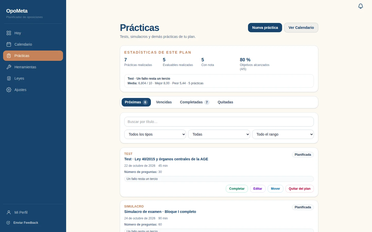This screenshot has height=232, width=372.
Task: Click Editar on the Ley 40/2015 test
Action: [258, 189]
